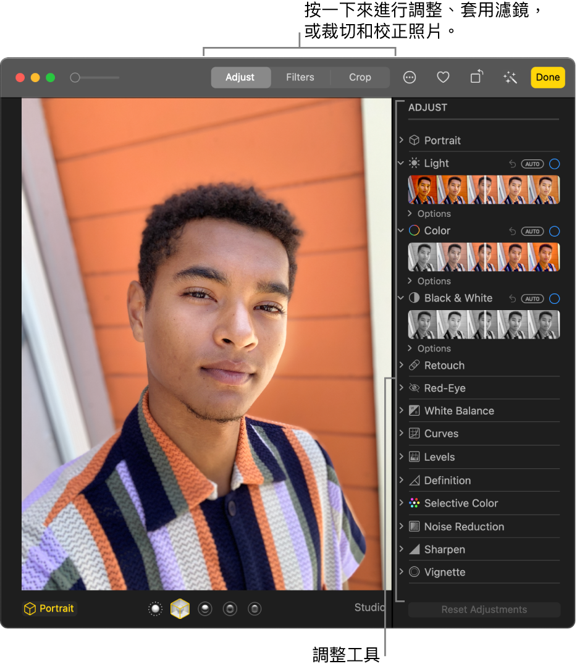The width and height of the screenshot is (577, 669).
Task: Toggle the yellow Portrait button under photo
Action: tap(49, 608)
